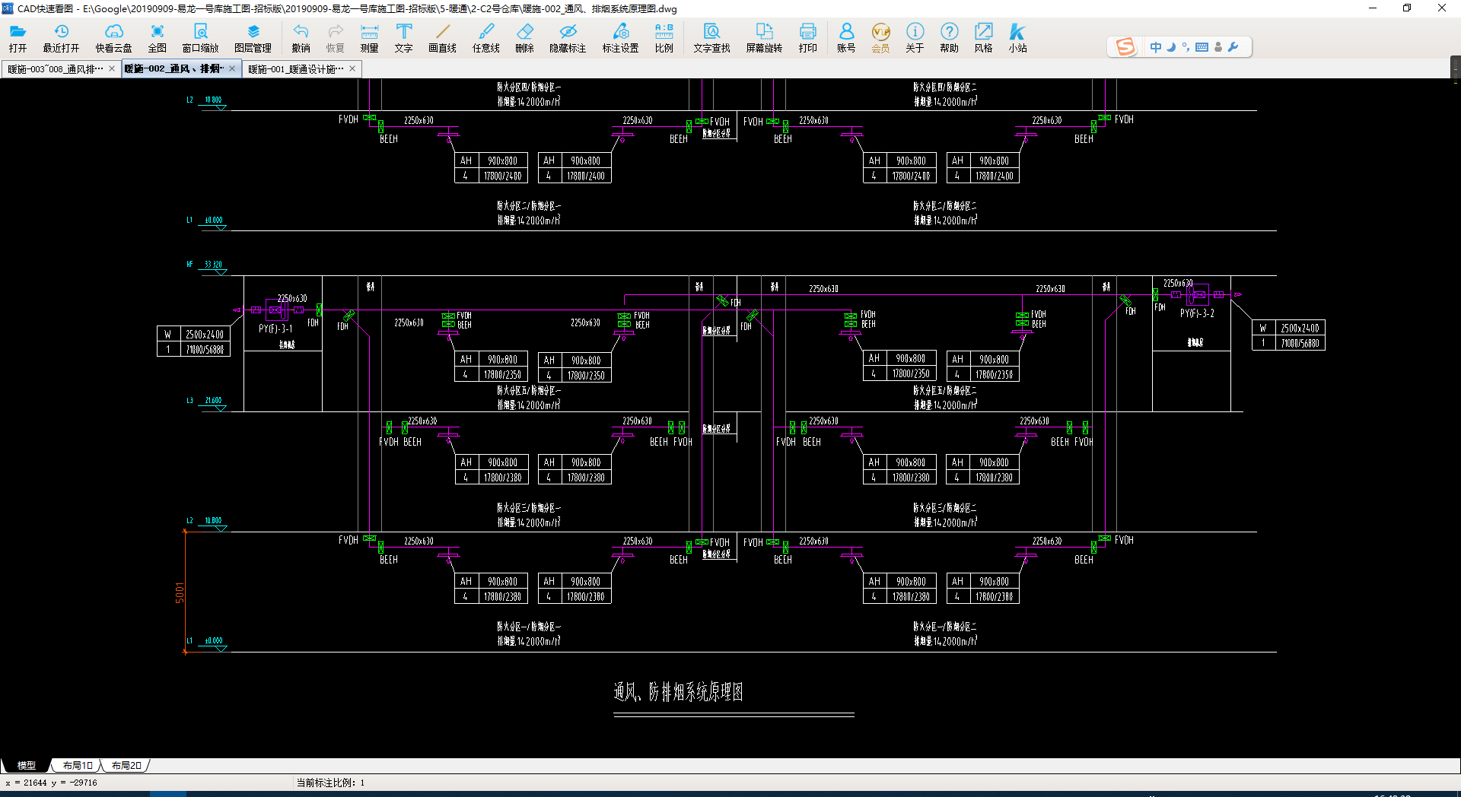Switch to the 布局1 layout tab
Viewport: 1461px width, 797px height.
click(78, 765)
